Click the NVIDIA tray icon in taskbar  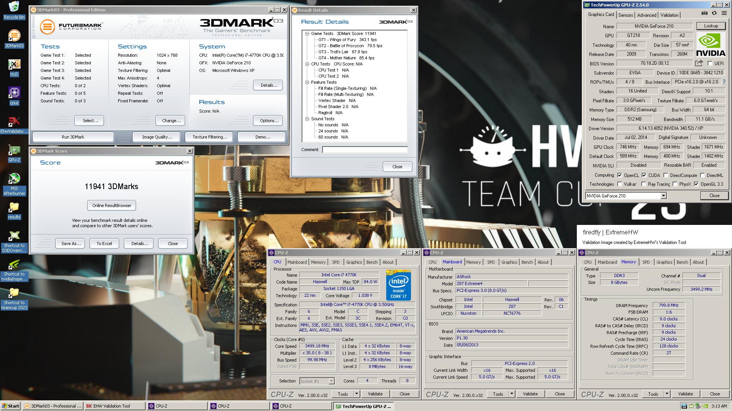pos(705,406)
